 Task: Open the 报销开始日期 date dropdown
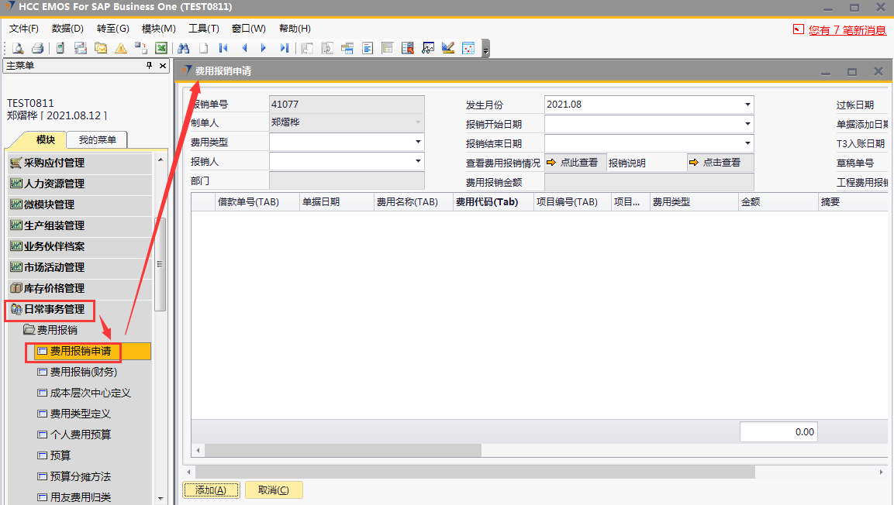click(x=747, y=124)
